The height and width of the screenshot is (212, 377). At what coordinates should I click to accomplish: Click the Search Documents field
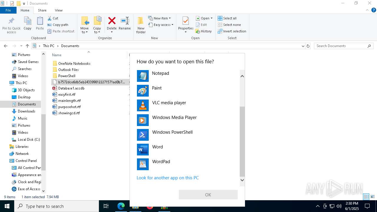pos(344,46)
